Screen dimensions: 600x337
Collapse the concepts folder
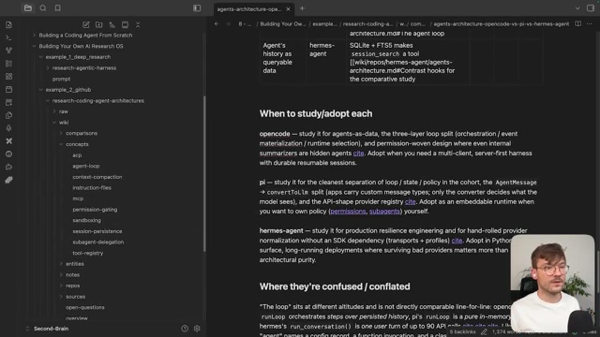pyautogui.click(x=77, y=144)
